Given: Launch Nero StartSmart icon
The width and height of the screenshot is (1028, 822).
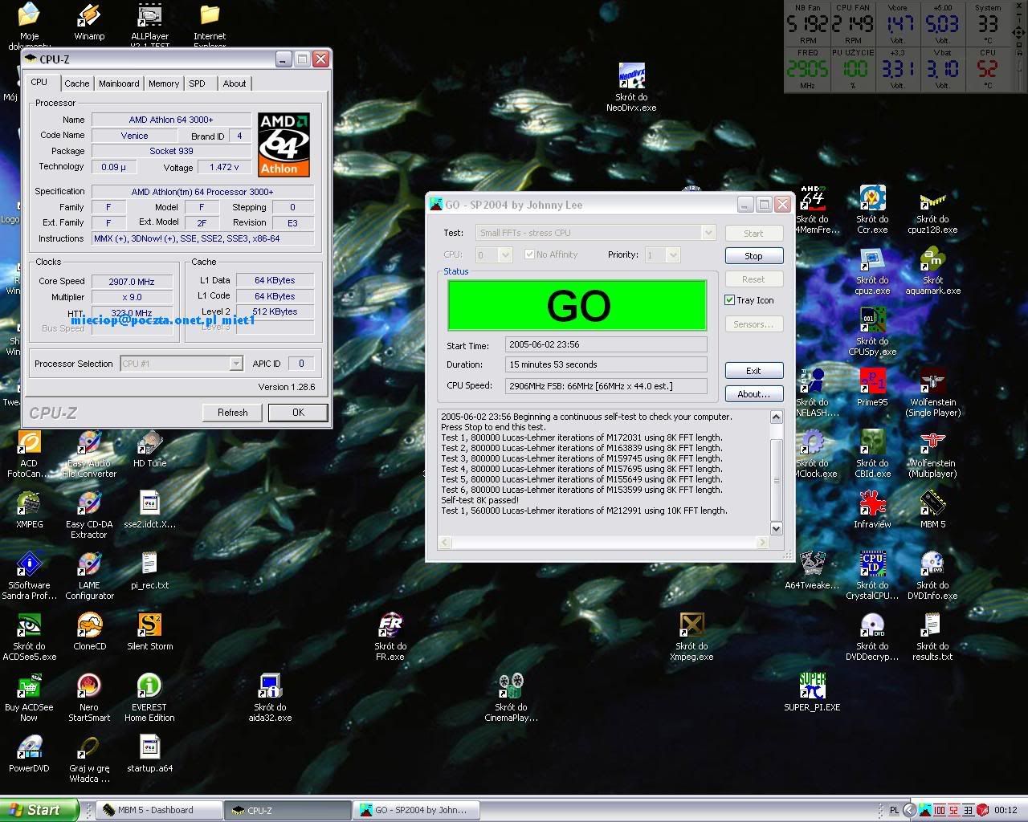Looking at the screenshot, I should (89, 697).
